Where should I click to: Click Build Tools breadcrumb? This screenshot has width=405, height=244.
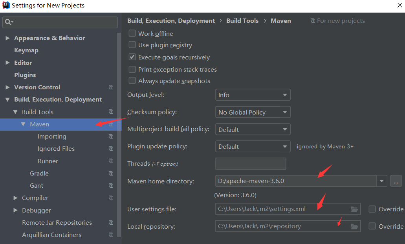242,21
